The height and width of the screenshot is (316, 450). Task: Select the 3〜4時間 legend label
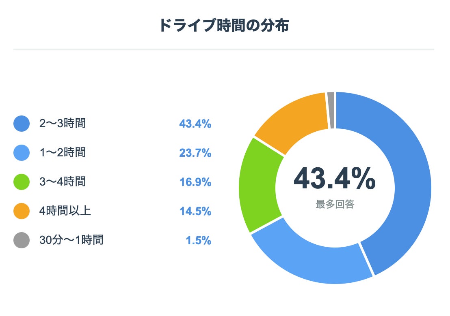coord(63,182)
